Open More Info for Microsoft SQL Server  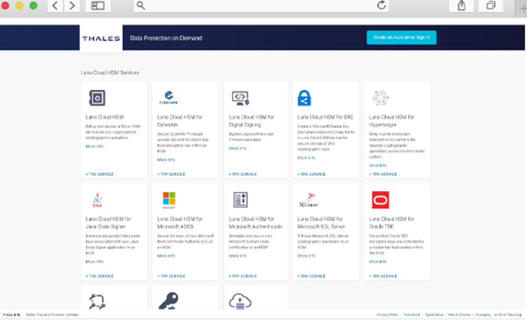pyautogui.click(x=307, y=256)
